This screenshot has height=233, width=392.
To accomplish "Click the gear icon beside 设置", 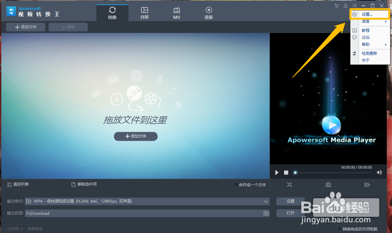I will [x=354, y=14].
